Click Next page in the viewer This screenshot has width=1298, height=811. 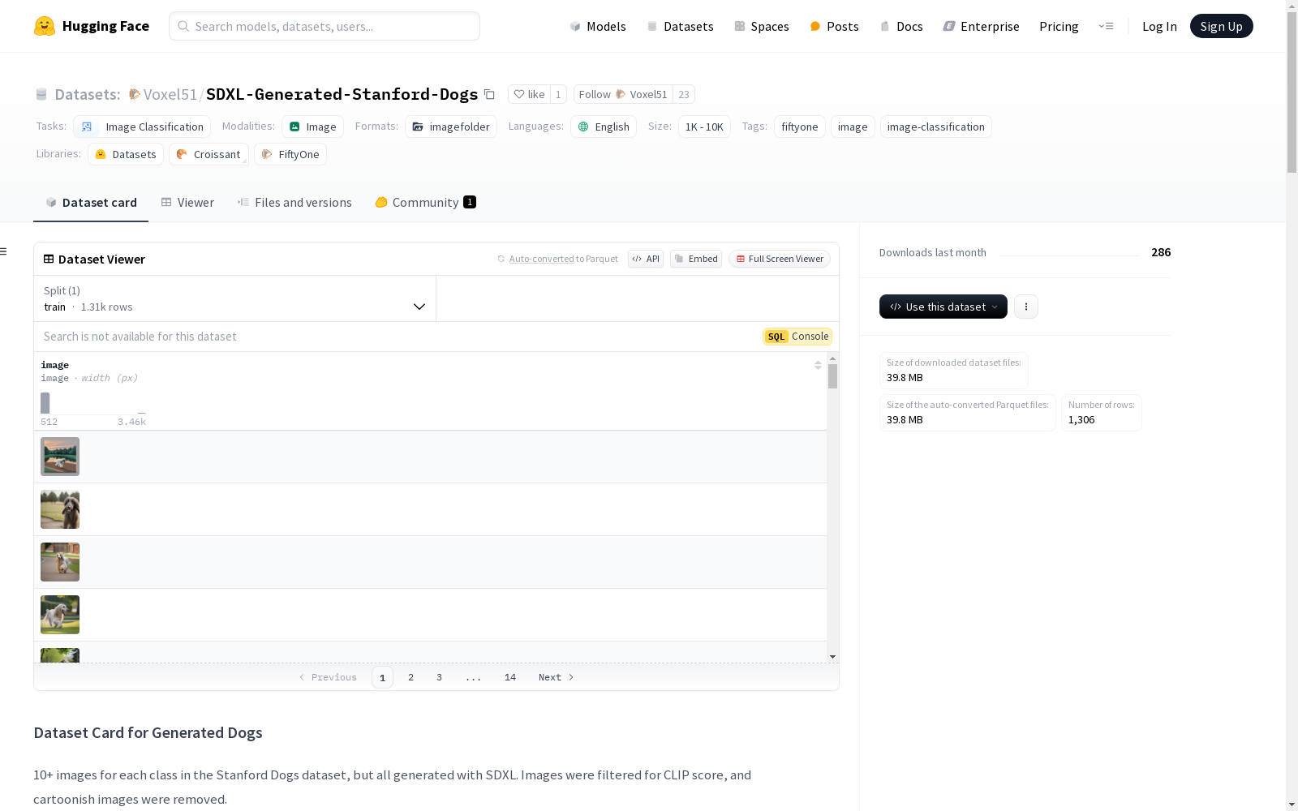(x=557, y=677)
